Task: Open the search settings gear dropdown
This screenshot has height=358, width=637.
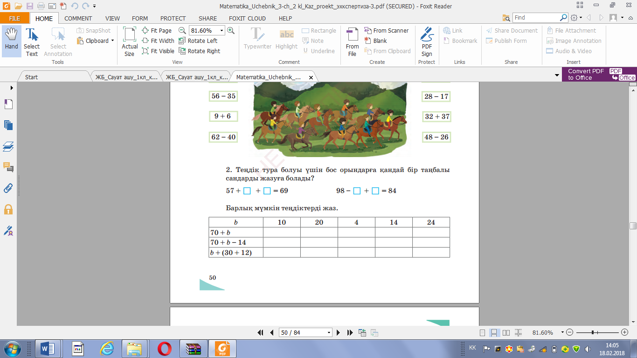Action: [576, 18]
